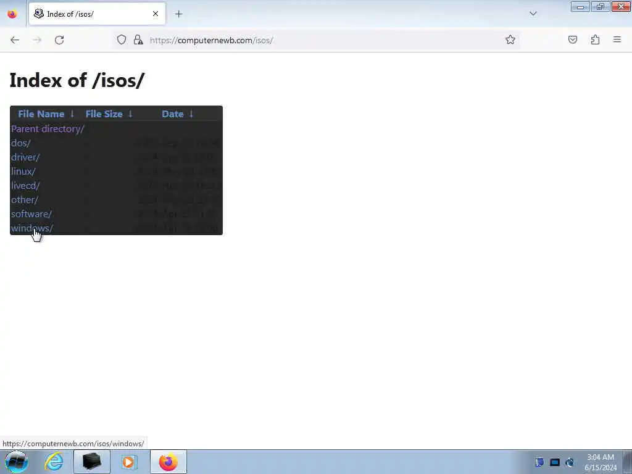
Task: Restore down the Firefox window
Action: [x=601, y=6]
